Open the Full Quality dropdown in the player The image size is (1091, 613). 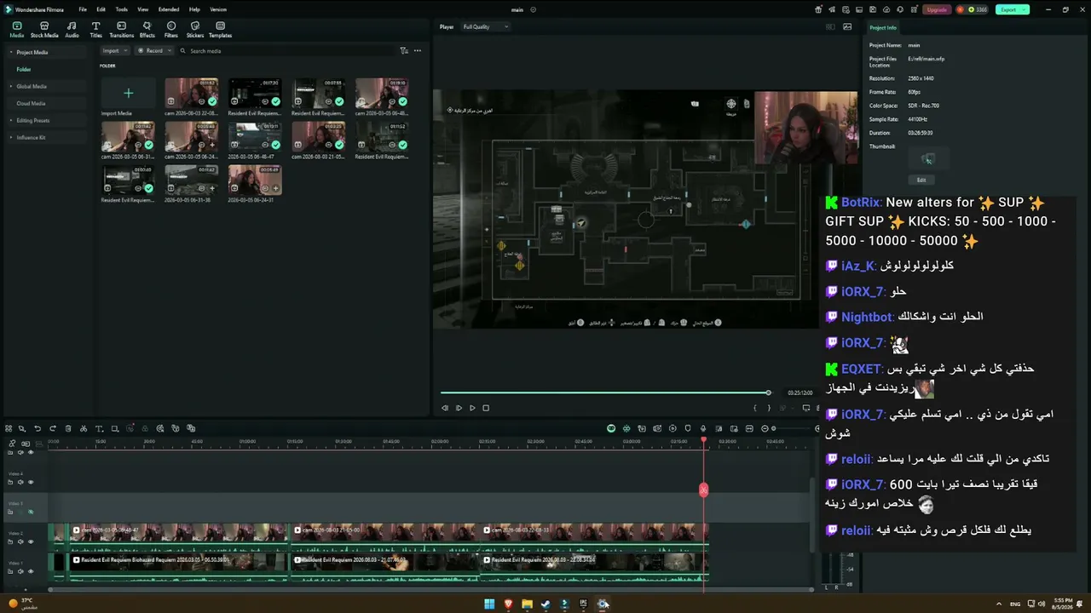click(x=485, y=27)
